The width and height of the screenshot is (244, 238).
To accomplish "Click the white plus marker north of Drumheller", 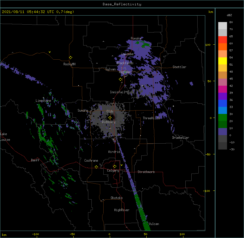I will coord(173,106).
